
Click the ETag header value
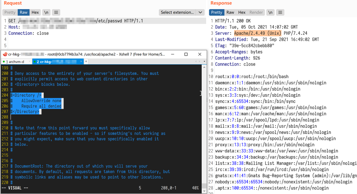pos(252,45)
